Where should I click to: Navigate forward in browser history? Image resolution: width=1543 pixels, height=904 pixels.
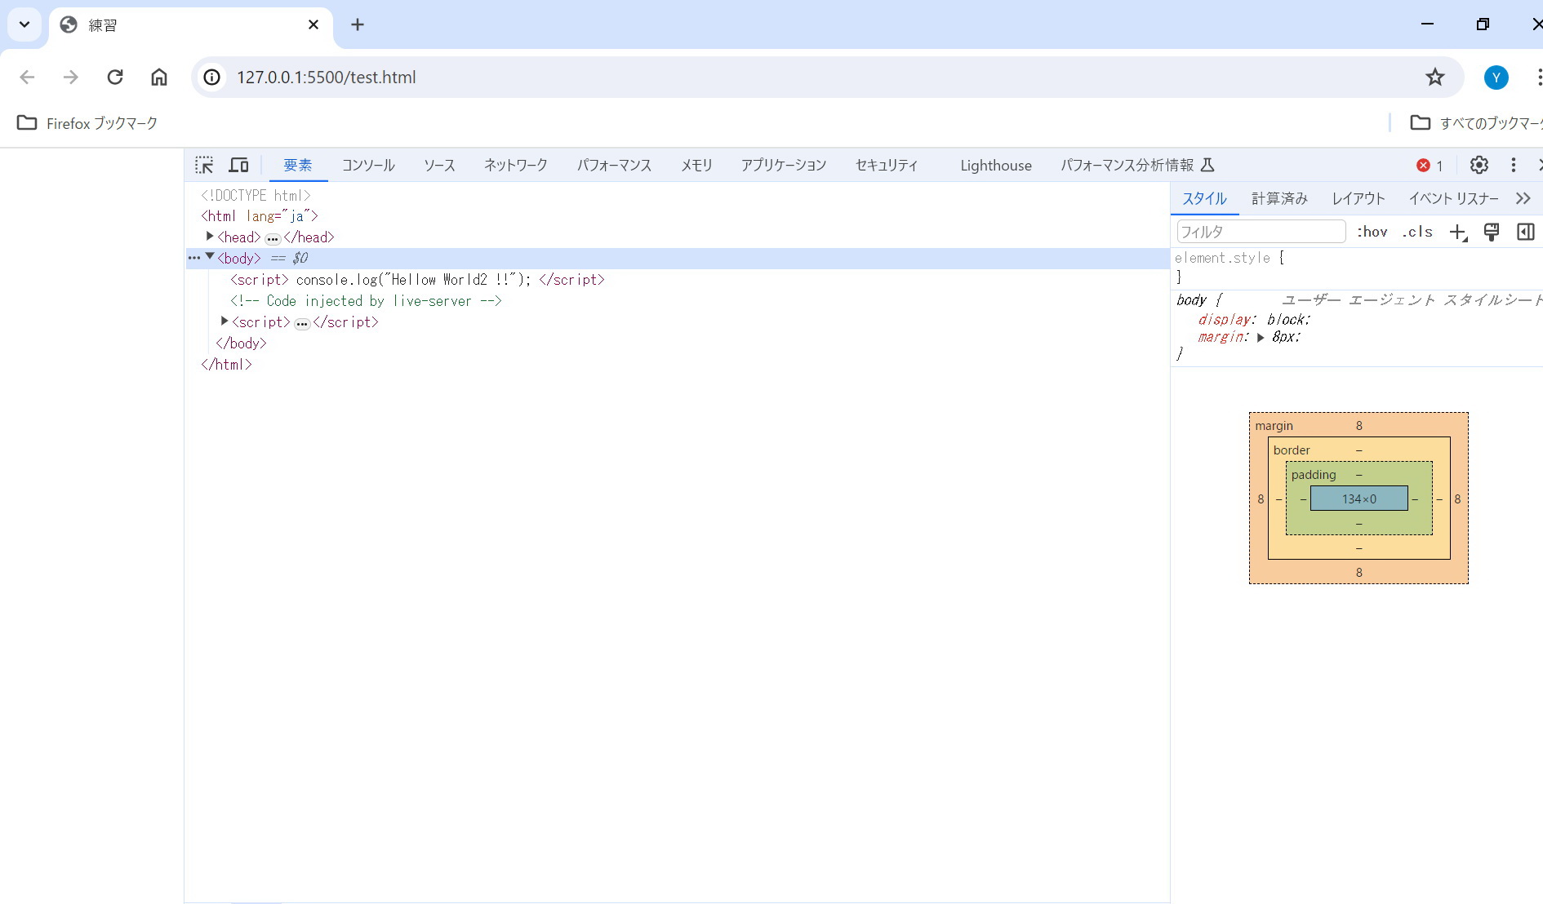click(x=71, y=78)
